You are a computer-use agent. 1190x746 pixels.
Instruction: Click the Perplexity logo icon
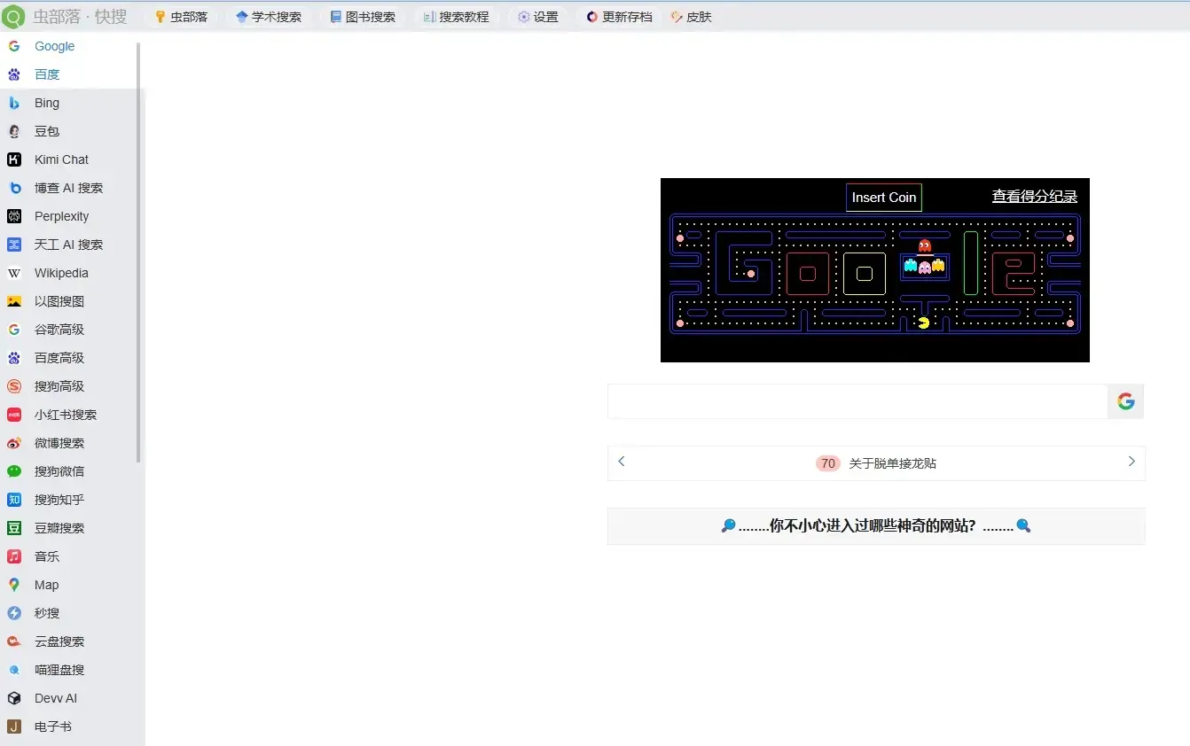click(x=14, y=216)
